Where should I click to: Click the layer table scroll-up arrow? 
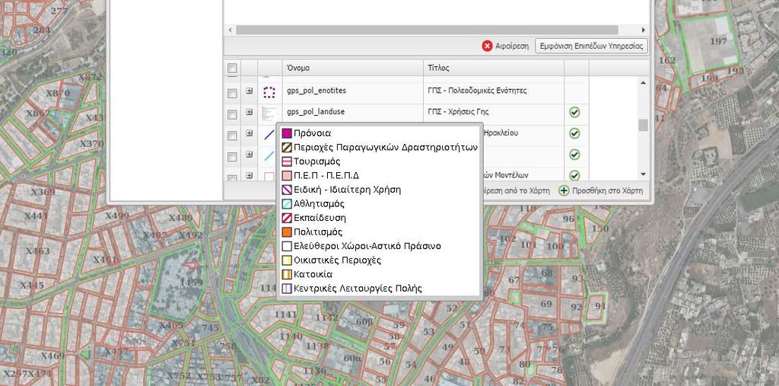[644, 82]
